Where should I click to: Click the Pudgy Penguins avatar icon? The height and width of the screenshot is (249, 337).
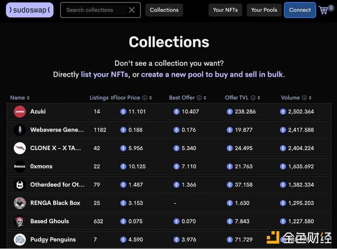(20, 240)
